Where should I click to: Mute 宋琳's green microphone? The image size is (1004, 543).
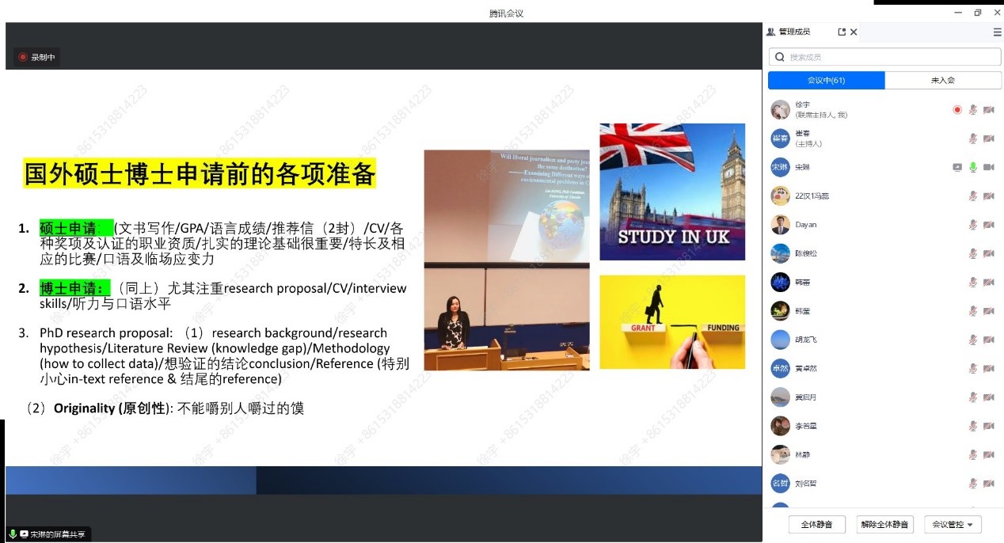tap(973, 167)
